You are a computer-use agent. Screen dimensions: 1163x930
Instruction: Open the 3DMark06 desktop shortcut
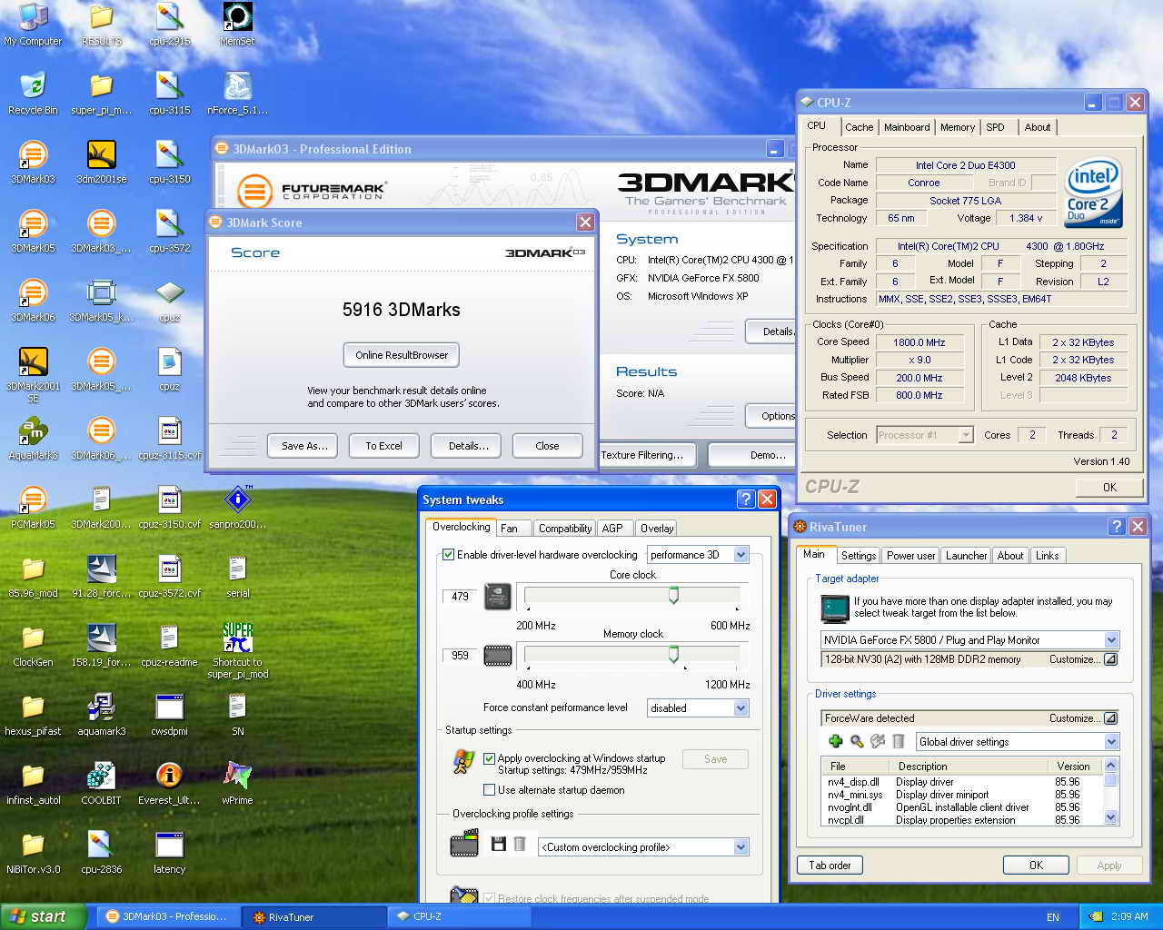coord(33,301)
